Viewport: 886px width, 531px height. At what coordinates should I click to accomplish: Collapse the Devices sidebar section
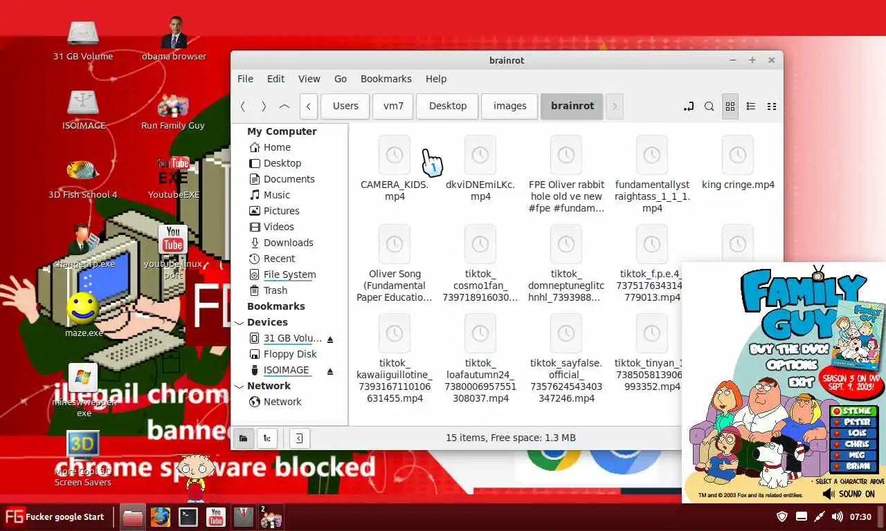pos(239,322)
